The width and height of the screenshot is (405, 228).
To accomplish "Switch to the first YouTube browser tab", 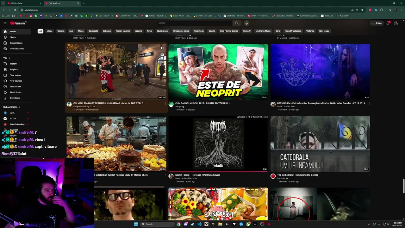I will pos(24,3).
